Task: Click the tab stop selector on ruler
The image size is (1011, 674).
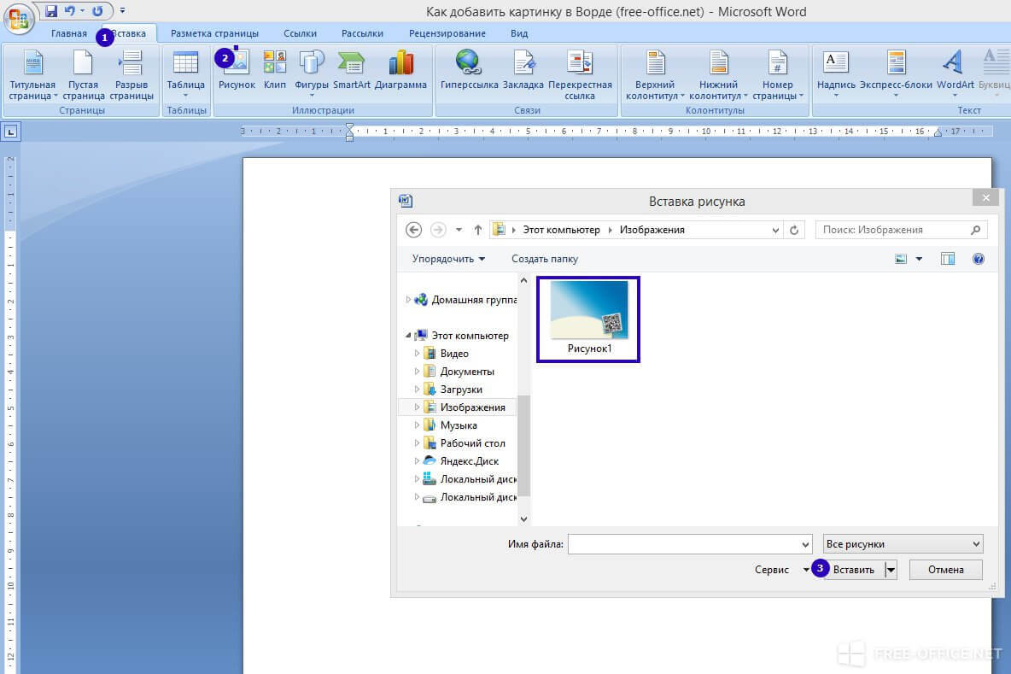Action: pos(11,132)
